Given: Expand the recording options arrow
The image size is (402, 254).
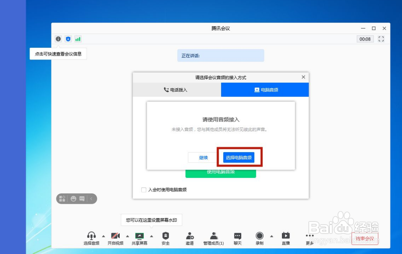Looking at the screenshot, I should 271,236.
